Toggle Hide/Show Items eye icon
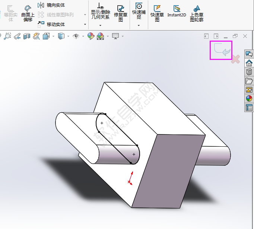The width and height of the screenshot is (254, 229). pos(76,36)
